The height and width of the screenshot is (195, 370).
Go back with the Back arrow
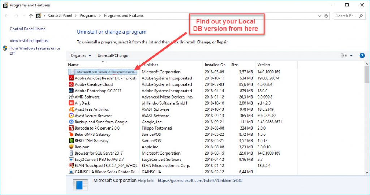pos(7,16)
